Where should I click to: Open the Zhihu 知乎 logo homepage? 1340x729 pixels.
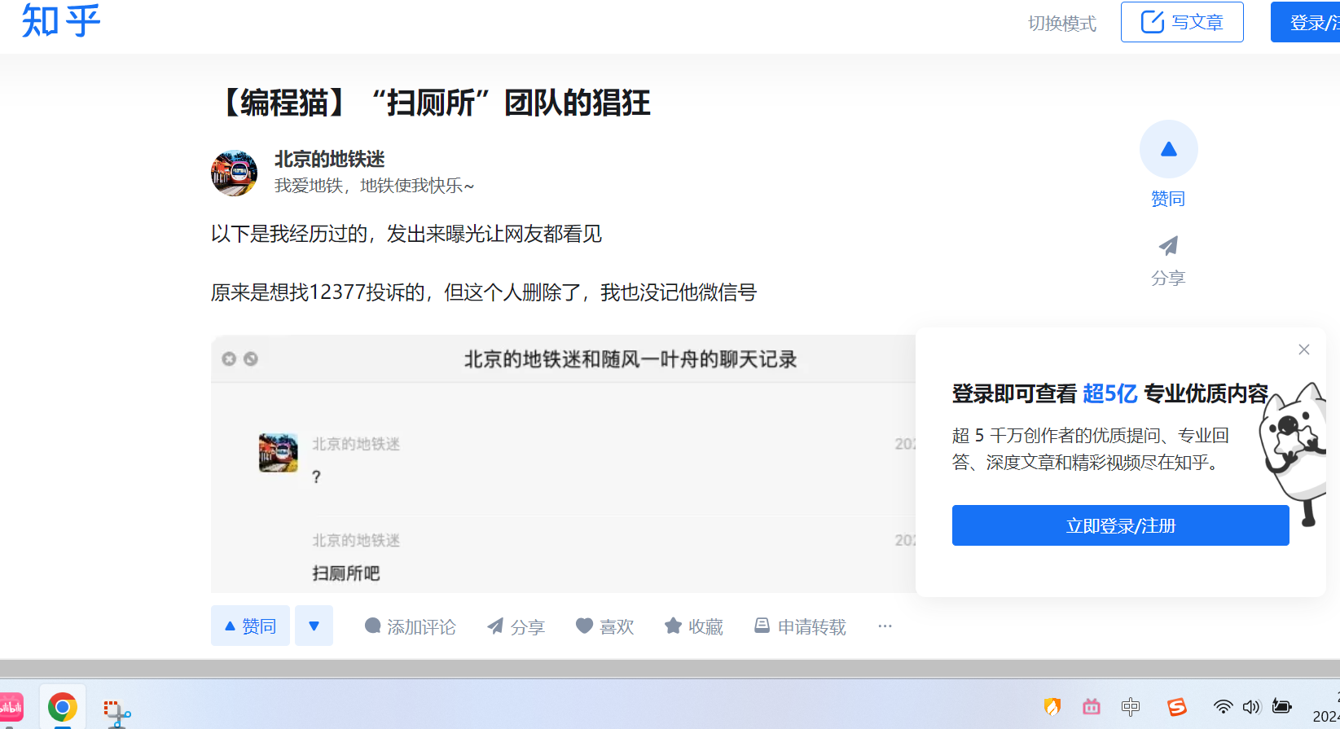(61, 21)
